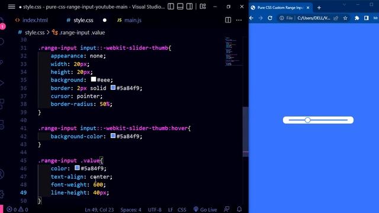This screenshot has height=213, width=379.
Task: Open Run and Debug activity bar icon
Action: pos(2,83)
